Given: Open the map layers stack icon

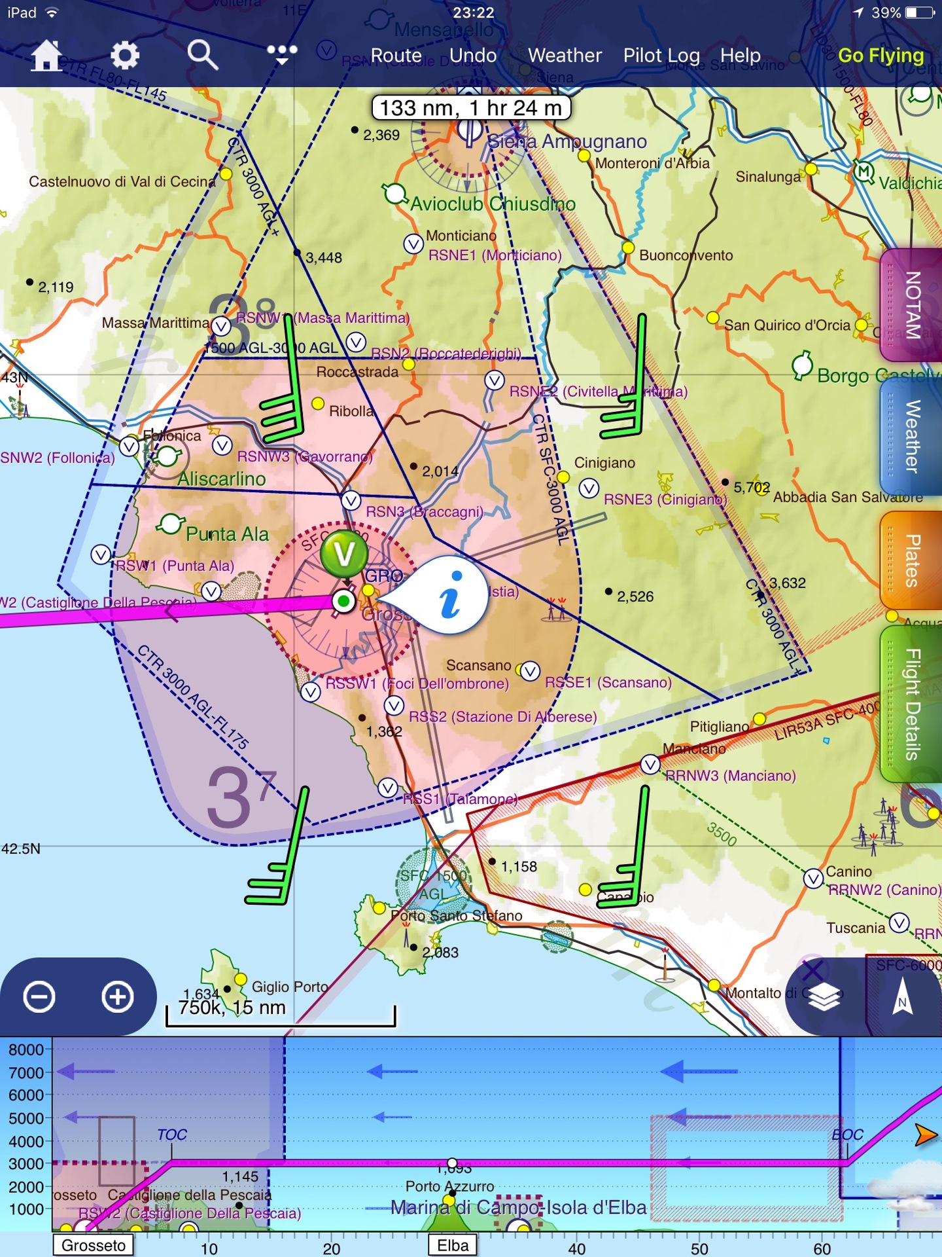Looking at the screenshot, I should (824, 997).
